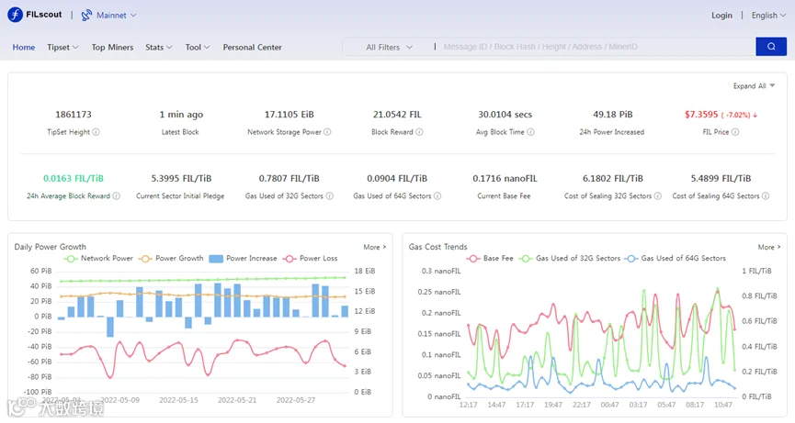Open More link on Gas Cost Trends
The height and width of the screenshot is (423, 795).
769,247
